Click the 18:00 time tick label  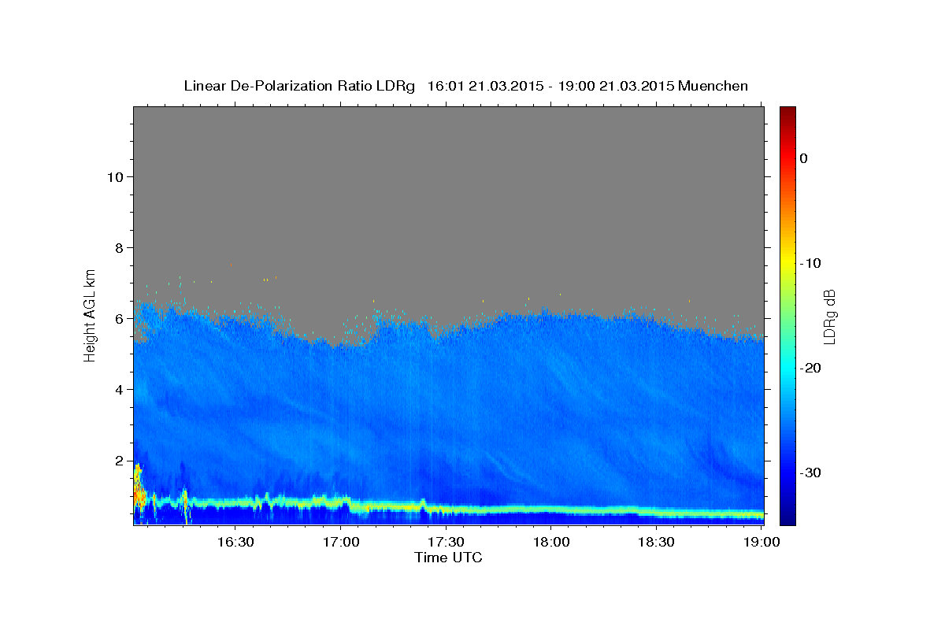coord(551,542)
